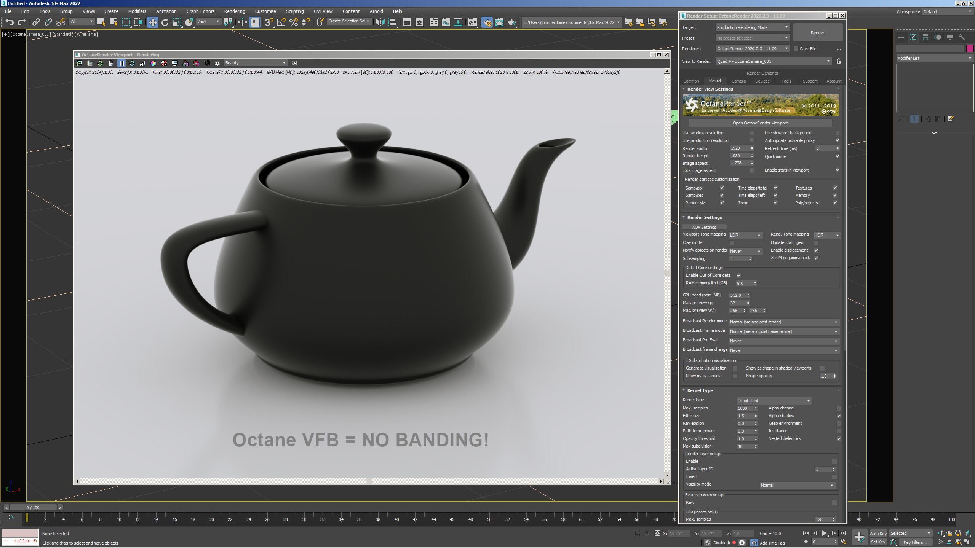Click the Select and Move tool

tap(152, 22)
